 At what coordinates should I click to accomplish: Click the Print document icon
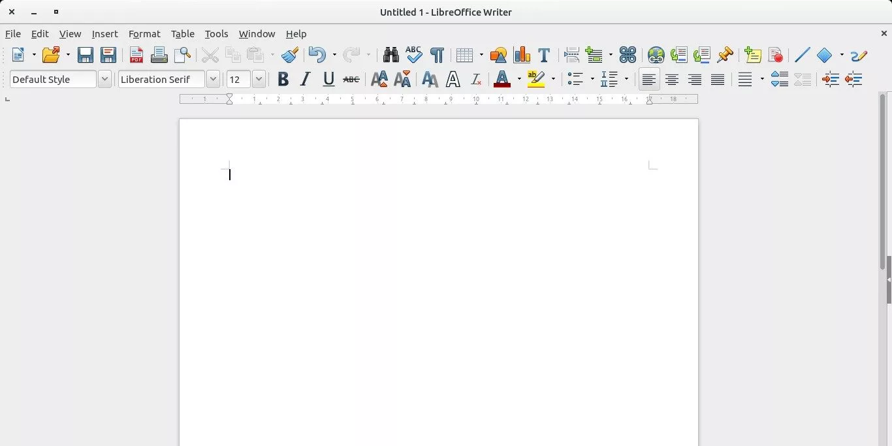point(159,55)
